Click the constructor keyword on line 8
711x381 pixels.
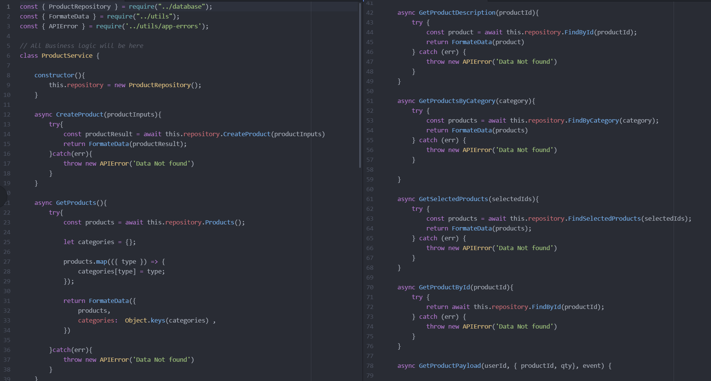click(54, 75)
